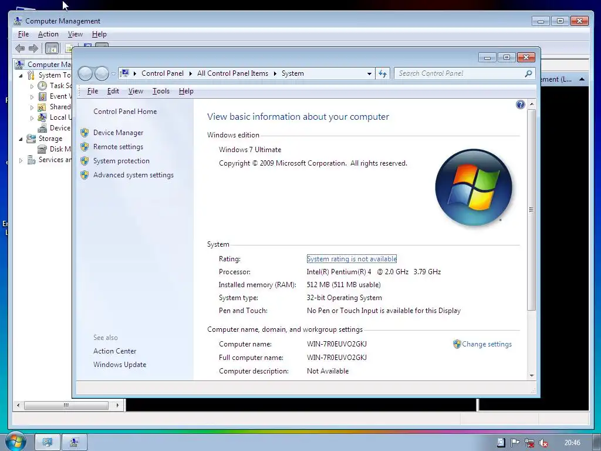Open the View menu in Computer Management
This screenshot has height=451, width=601.
tap(75, 34)
